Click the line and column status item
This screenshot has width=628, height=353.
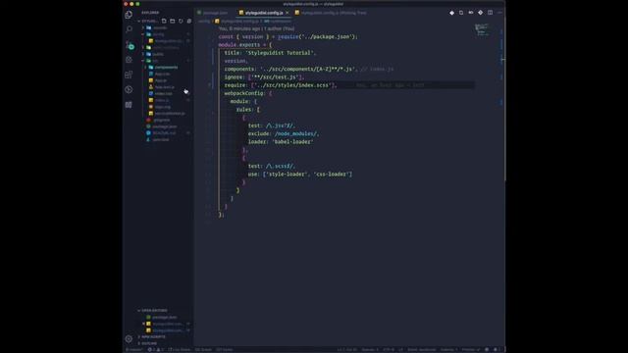click(x=346, y=350)
